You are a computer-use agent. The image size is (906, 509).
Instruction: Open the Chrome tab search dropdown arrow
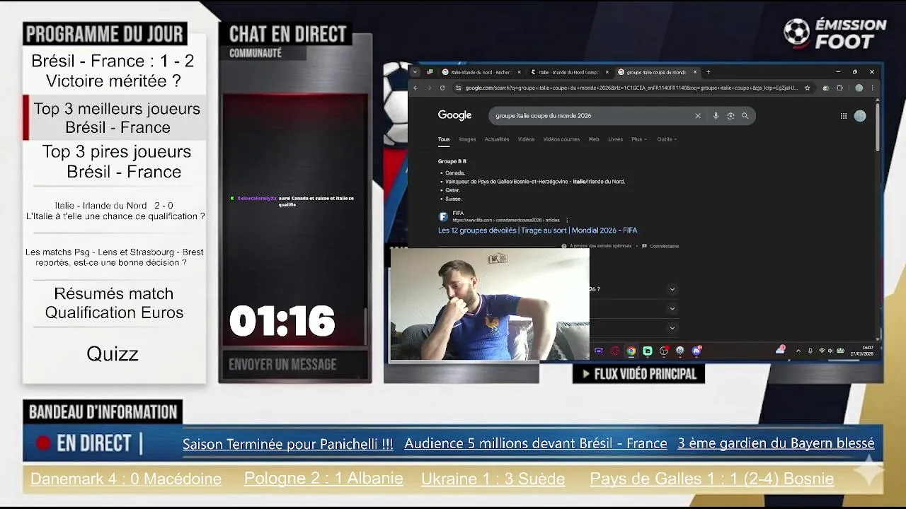click(x=415, y=72)
